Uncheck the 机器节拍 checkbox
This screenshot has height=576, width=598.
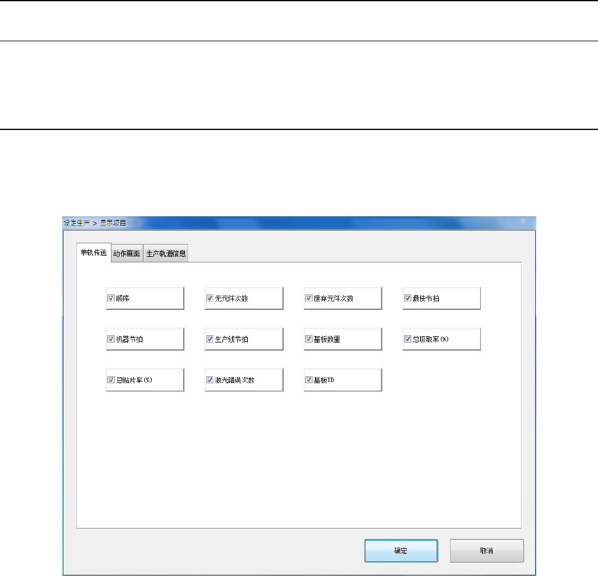coord(111,339)
